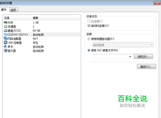Select the memory (内存) device icon
Viewport: 161px width, 118px height.
coord(5,23)
